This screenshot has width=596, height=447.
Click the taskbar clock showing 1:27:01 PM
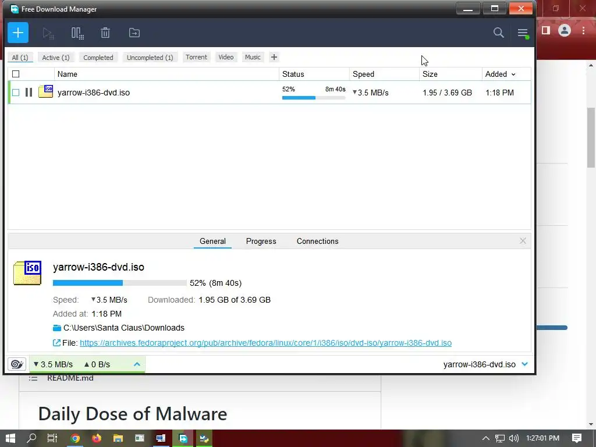(x=542, y=438)
